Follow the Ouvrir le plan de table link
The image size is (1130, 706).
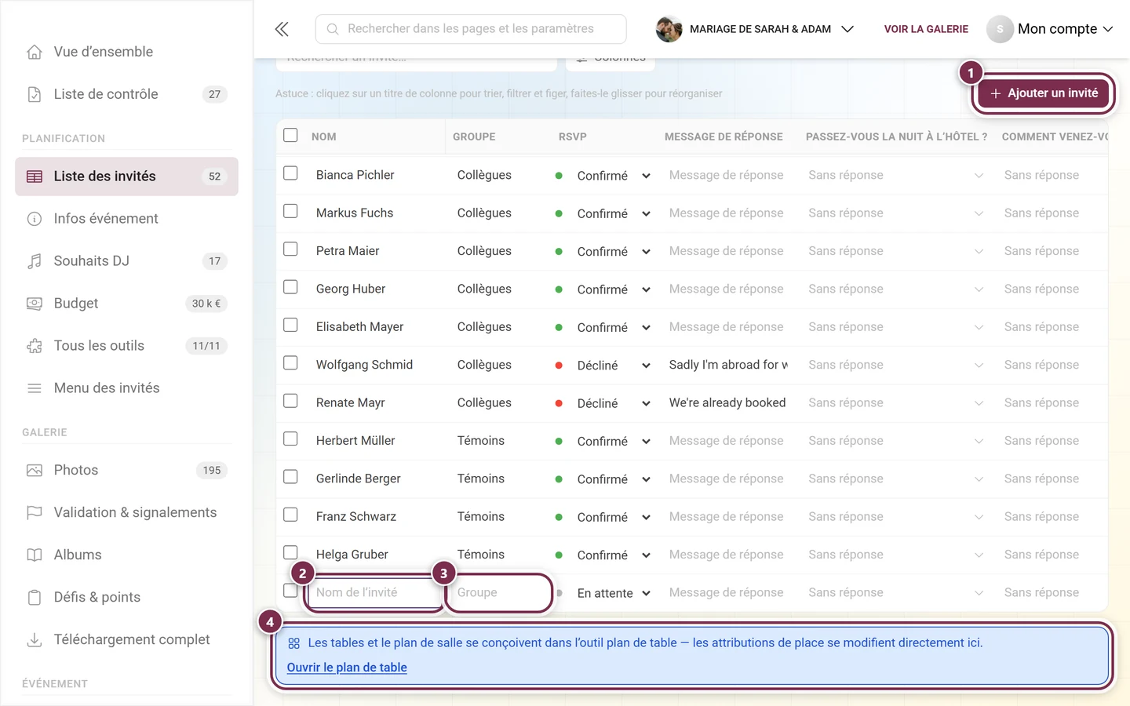(x=347, y=668)
